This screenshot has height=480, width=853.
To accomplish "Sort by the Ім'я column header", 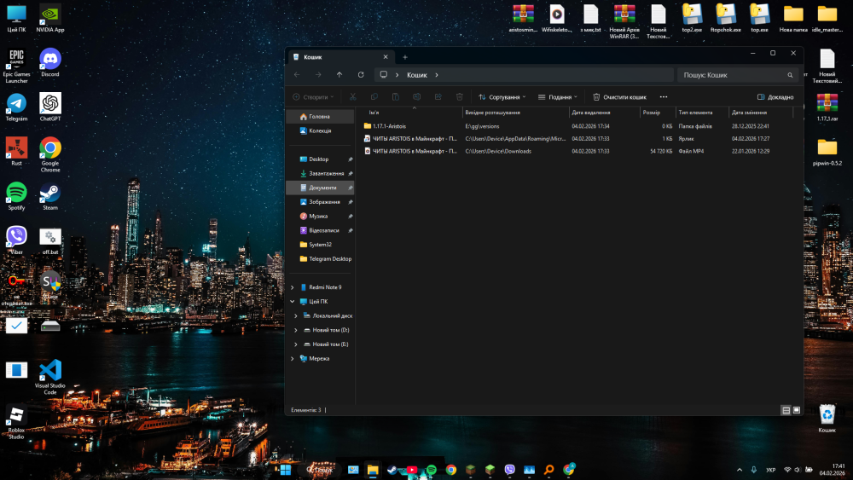I will point(413,112).
